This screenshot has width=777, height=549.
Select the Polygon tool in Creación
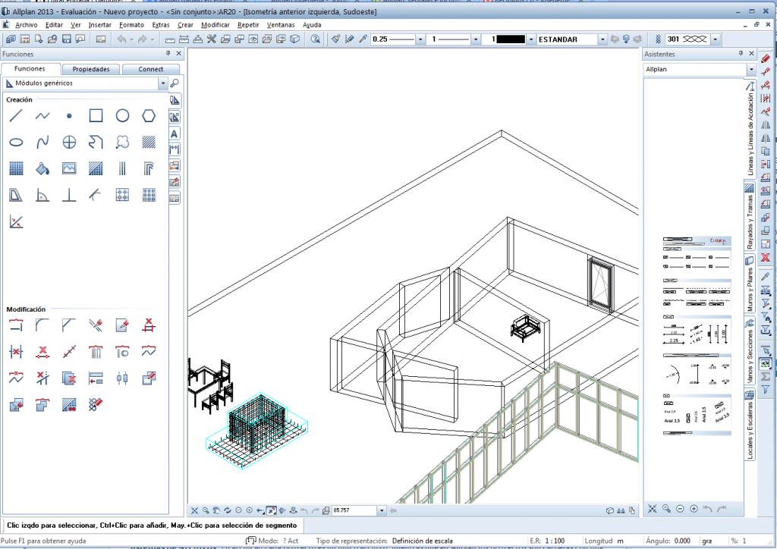tap(149, 115)
